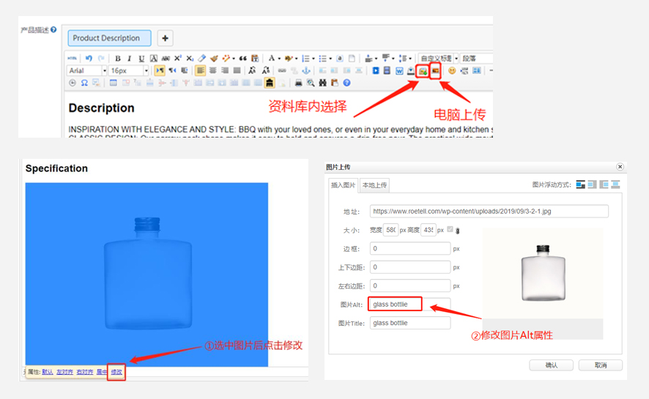Open font color dropdown arrow
The width and height of the screenshot is (649, 399).
pyautogui.click(x=279, y=59)
